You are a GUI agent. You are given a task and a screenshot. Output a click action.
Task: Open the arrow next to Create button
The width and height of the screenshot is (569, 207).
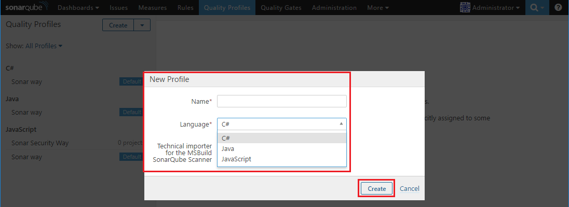point(142,25)
